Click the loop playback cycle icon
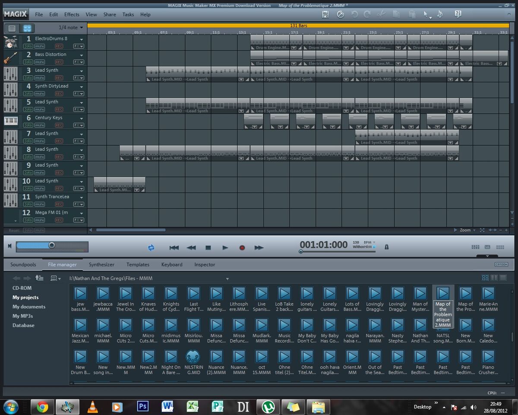This screenshot has width=518, height=415. [x=151, y=248]
